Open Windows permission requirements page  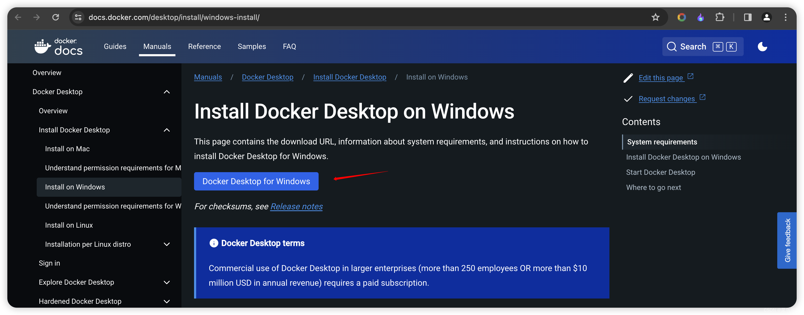pyautogui.click(x=113, y=206)
